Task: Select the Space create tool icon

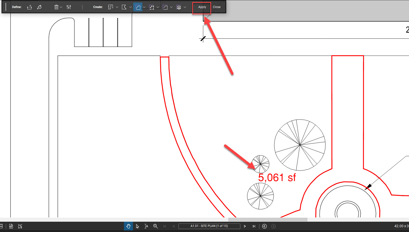Action: pyautogui.click(x=111, y=7)
